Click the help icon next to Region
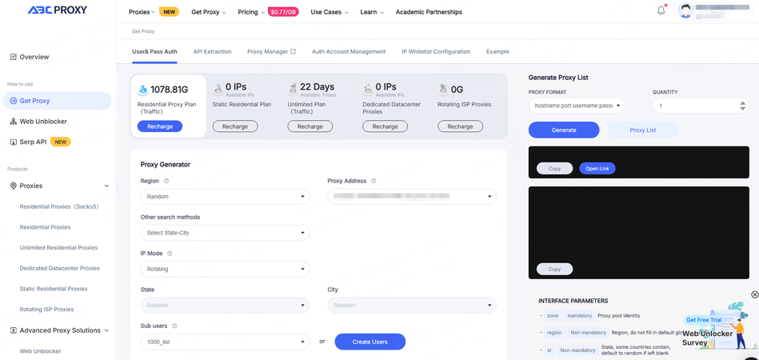 click(x=166, y=181)
